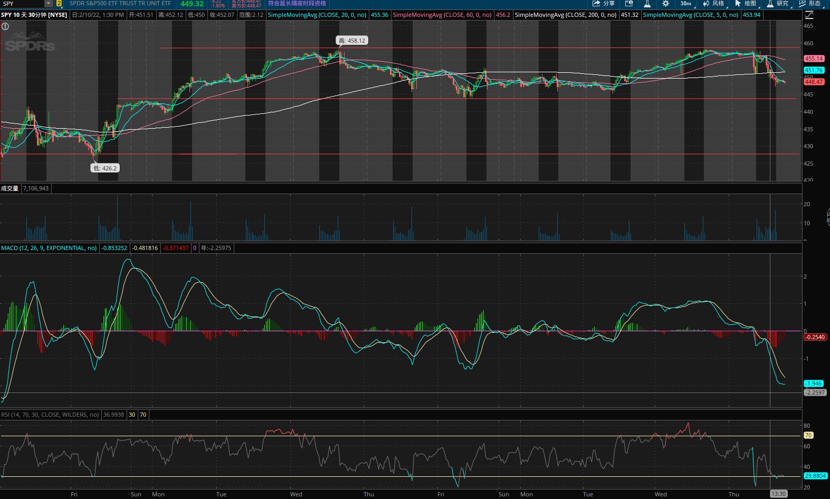Click the Share (分享) icon button
The width and height of the screenshot is (830, 499).
(603, 3)
